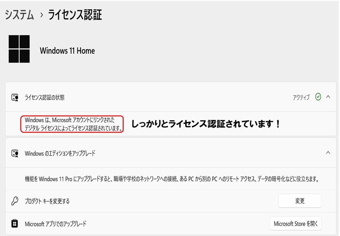Select the Windows 11 Home edition text
The height and width of the screenshot is (236, 340).
[x=67, y=51]
